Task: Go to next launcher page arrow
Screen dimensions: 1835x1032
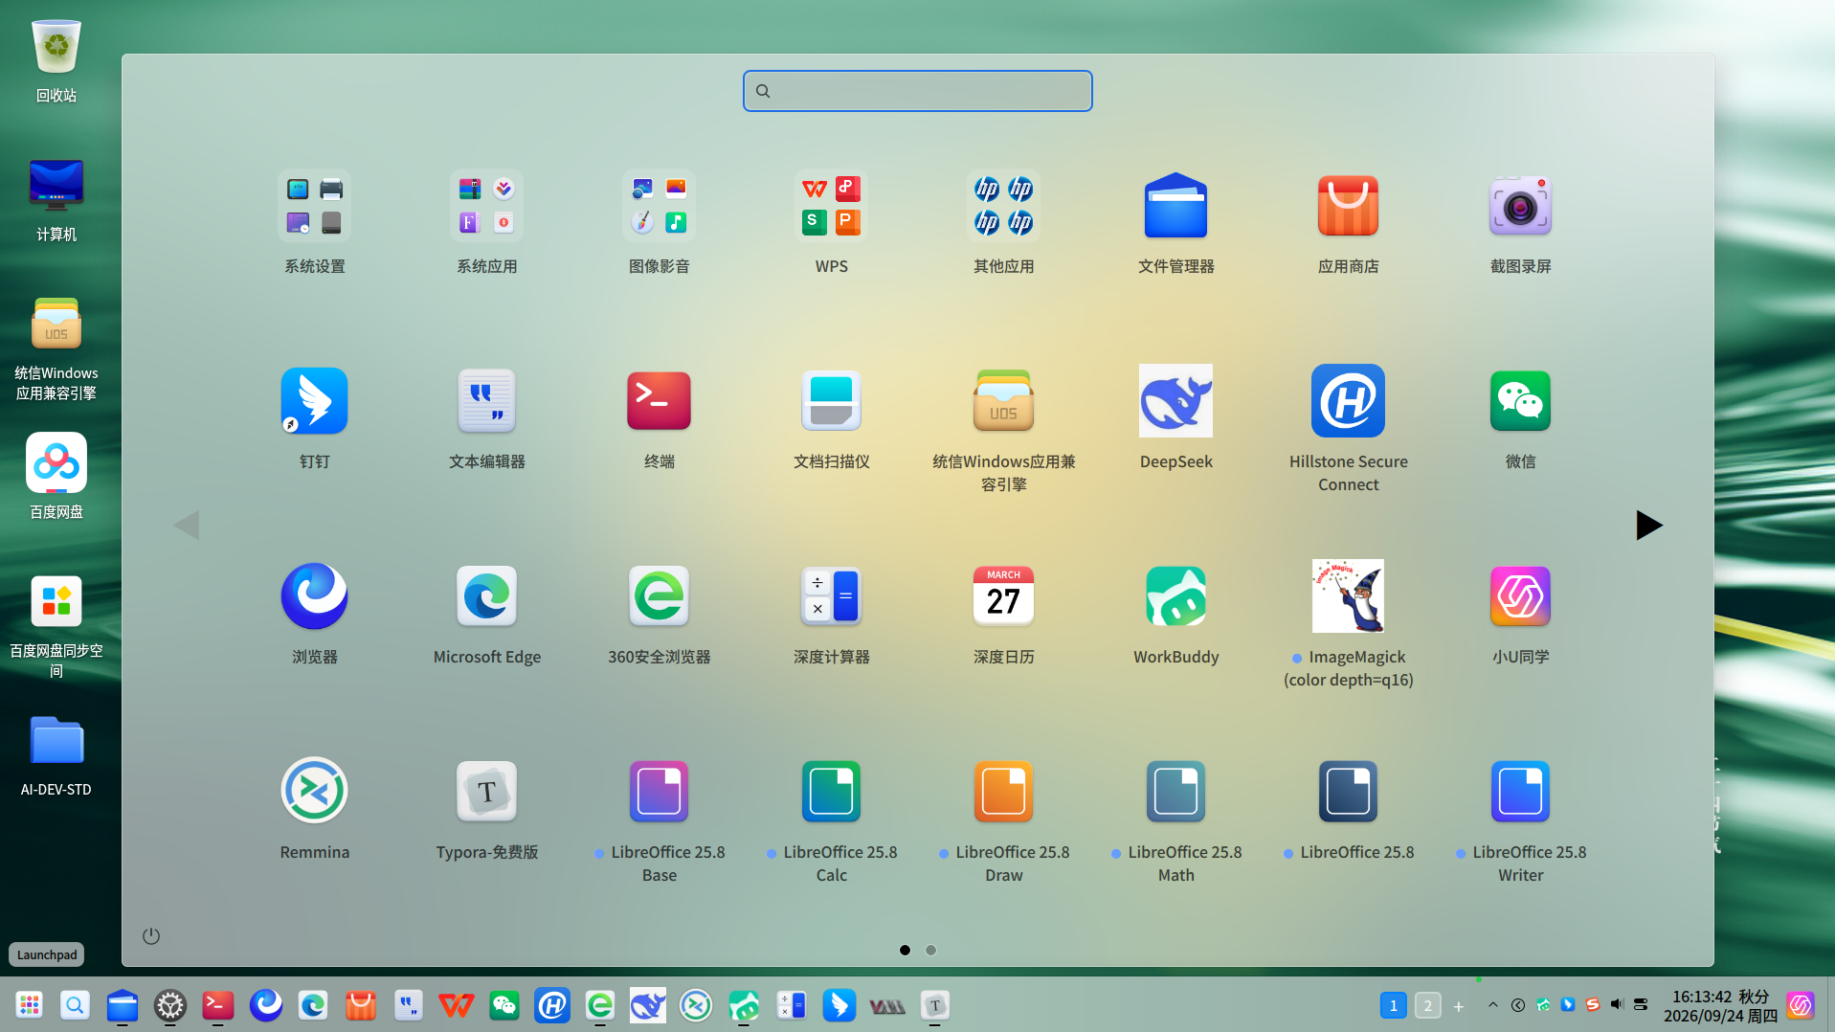Action: pos(1648,525)
